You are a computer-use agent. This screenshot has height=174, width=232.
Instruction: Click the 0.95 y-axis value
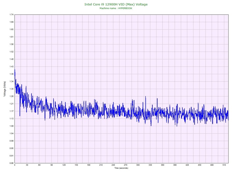coord(11,148)
